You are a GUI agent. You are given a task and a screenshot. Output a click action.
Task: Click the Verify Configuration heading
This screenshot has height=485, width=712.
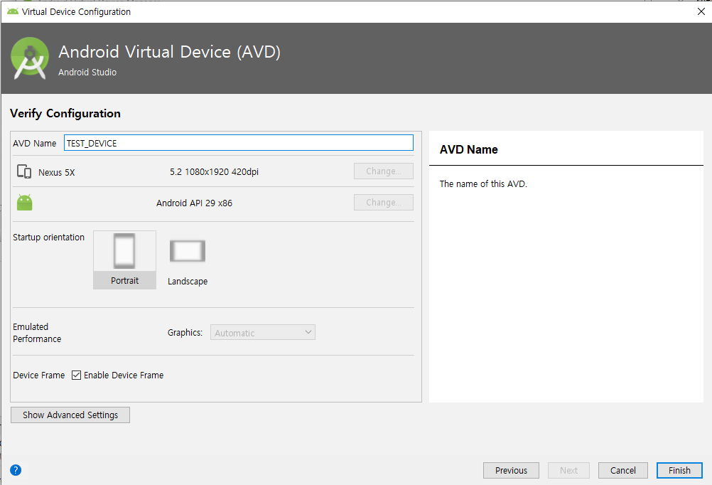click(x=65, y=113)
